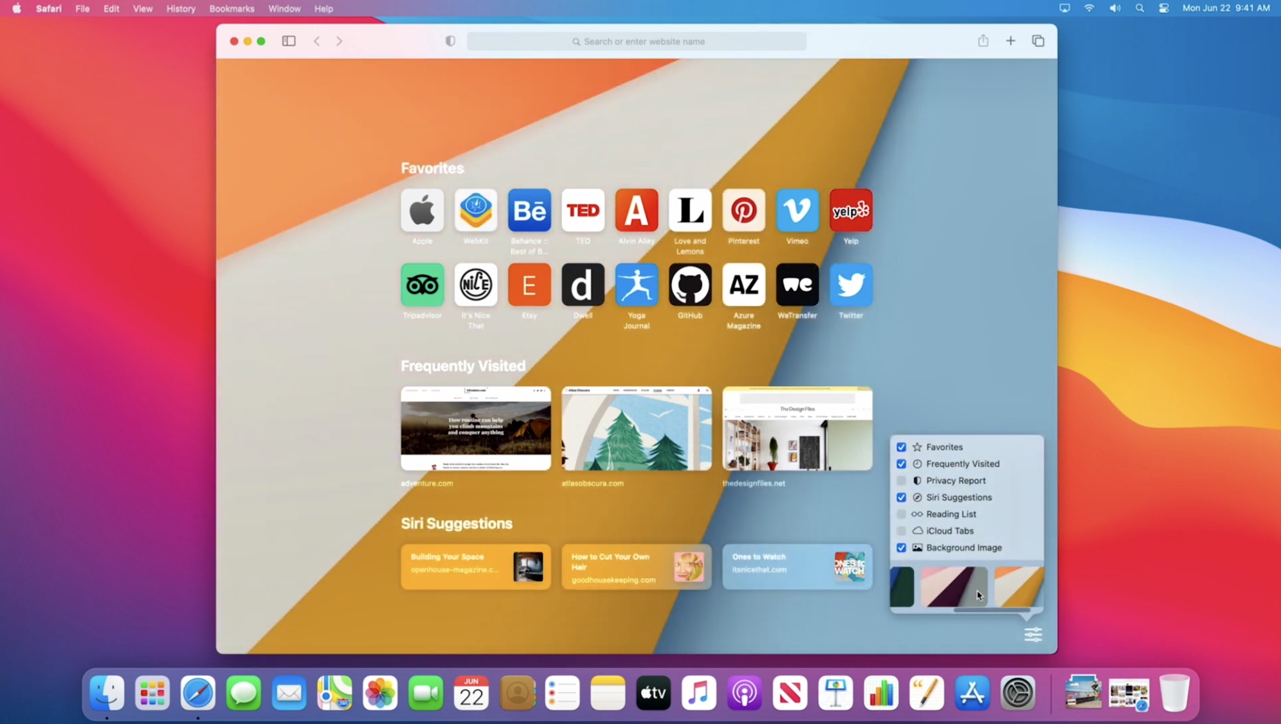Open the atlasobscura.com thumbnail
Screen dimensions: 1281x724
637,429
